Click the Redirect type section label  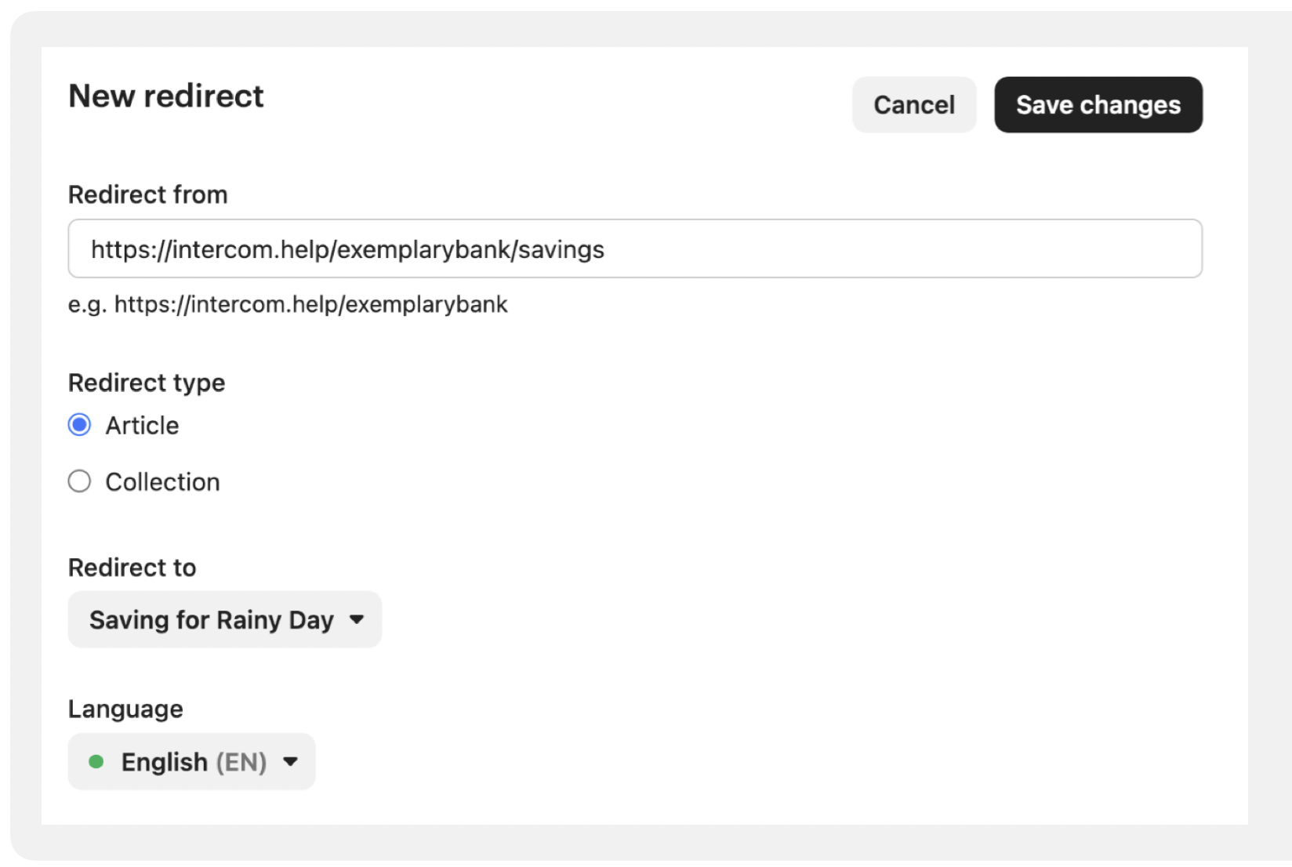pyautogui.click(x=147, y=383)
